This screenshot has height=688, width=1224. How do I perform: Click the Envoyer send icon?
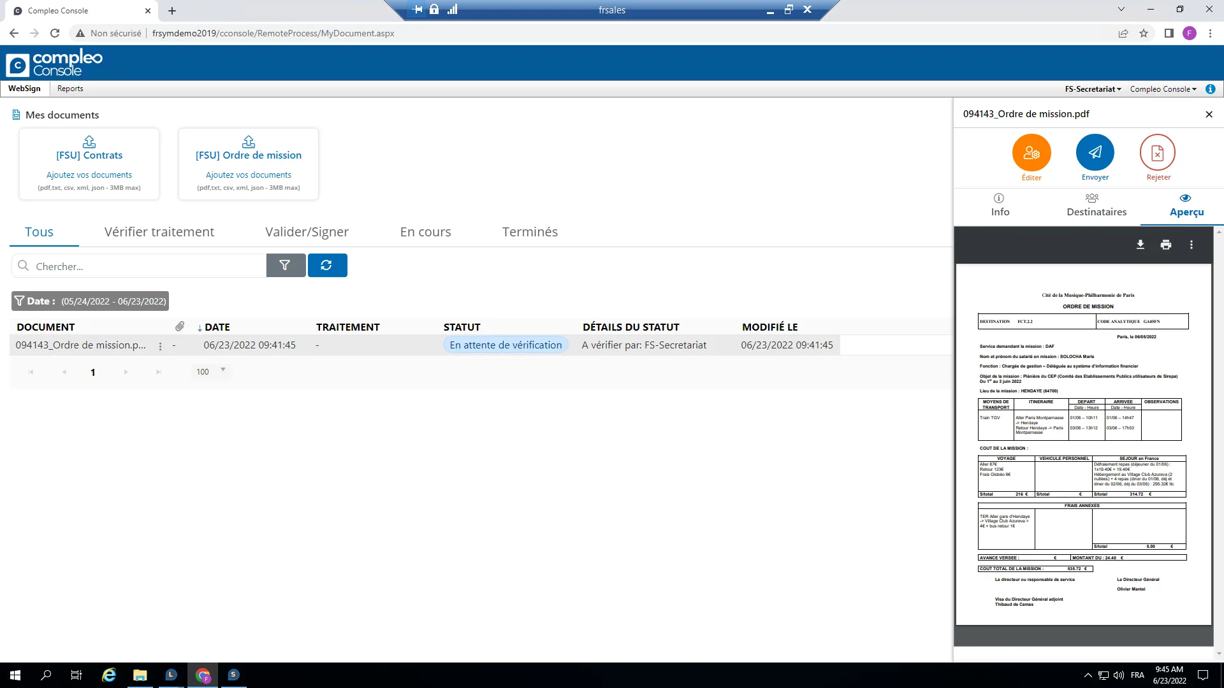coord(1095,153)
